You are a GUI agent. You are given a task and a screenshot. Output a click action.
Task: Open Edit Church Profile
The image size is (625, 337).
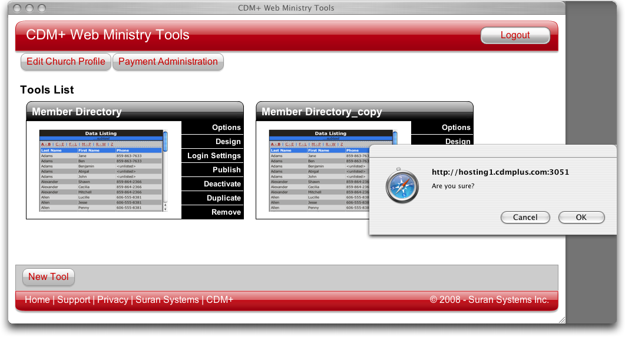point(66,62)
